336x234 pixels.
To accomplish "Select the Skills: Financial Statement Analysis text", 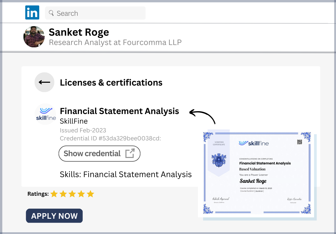I will click(x=126, y=174).
